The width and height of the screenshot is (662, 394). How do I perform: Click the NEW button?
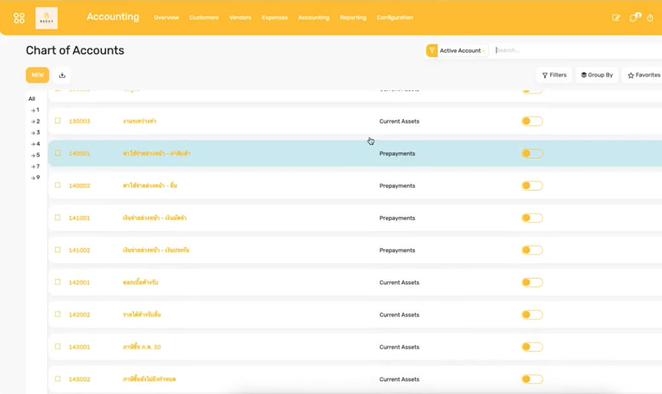(37, 75)
